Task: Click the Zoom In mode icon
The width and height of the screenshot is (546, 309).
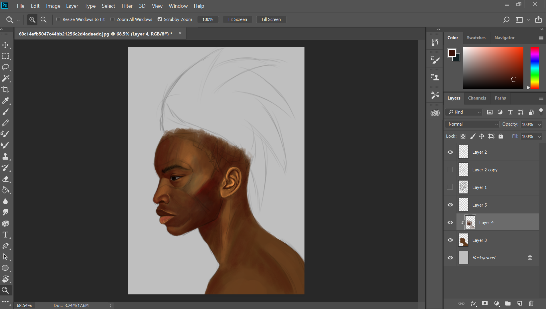Action: tap(32, 19)
